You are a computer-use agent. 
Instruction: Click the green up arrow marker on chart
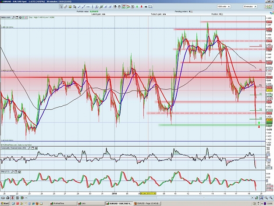click(259, 123)
